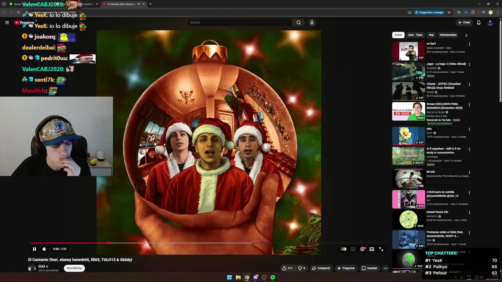This screenshot has height=282, width=502.
Task: Click the Compartir share button
Action: [321, 268]
